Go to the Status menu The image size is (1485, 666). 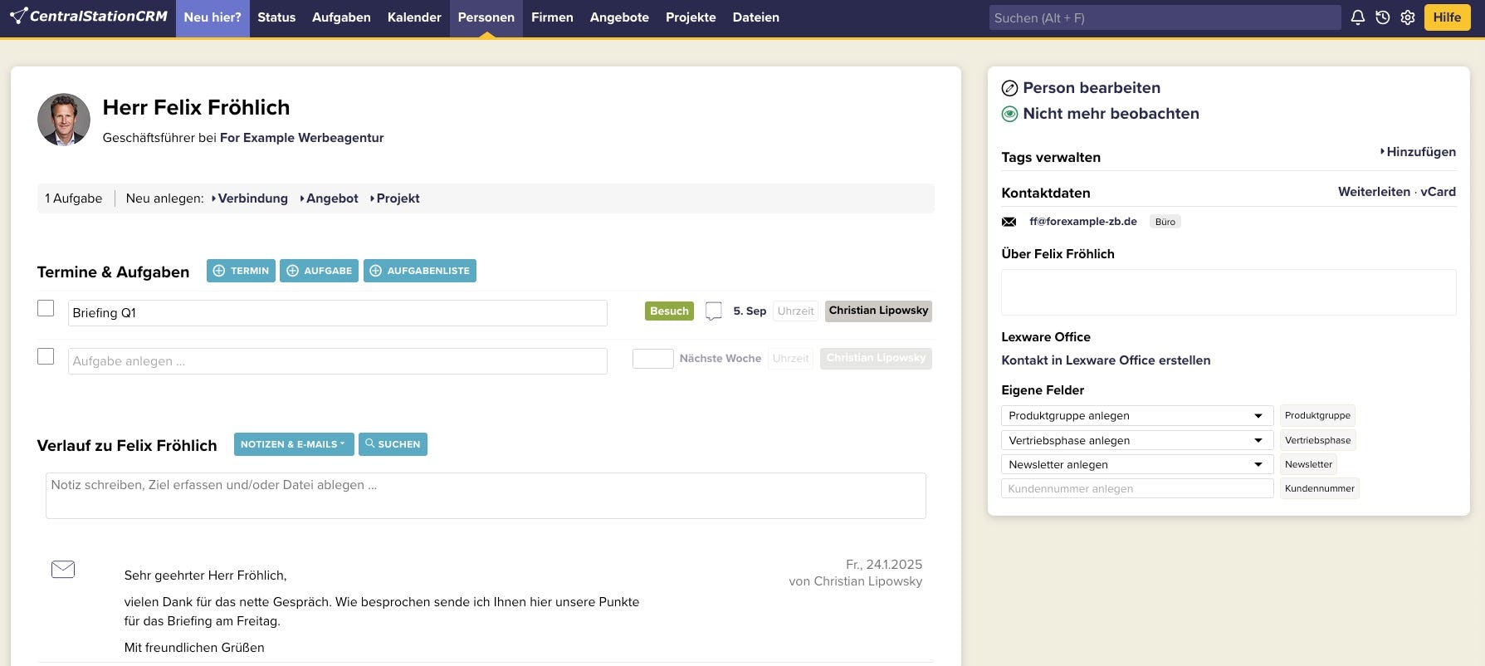(x=276, y=17)
